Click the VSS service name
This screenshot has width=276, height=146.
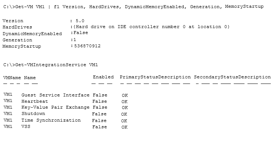pos(26,126)
